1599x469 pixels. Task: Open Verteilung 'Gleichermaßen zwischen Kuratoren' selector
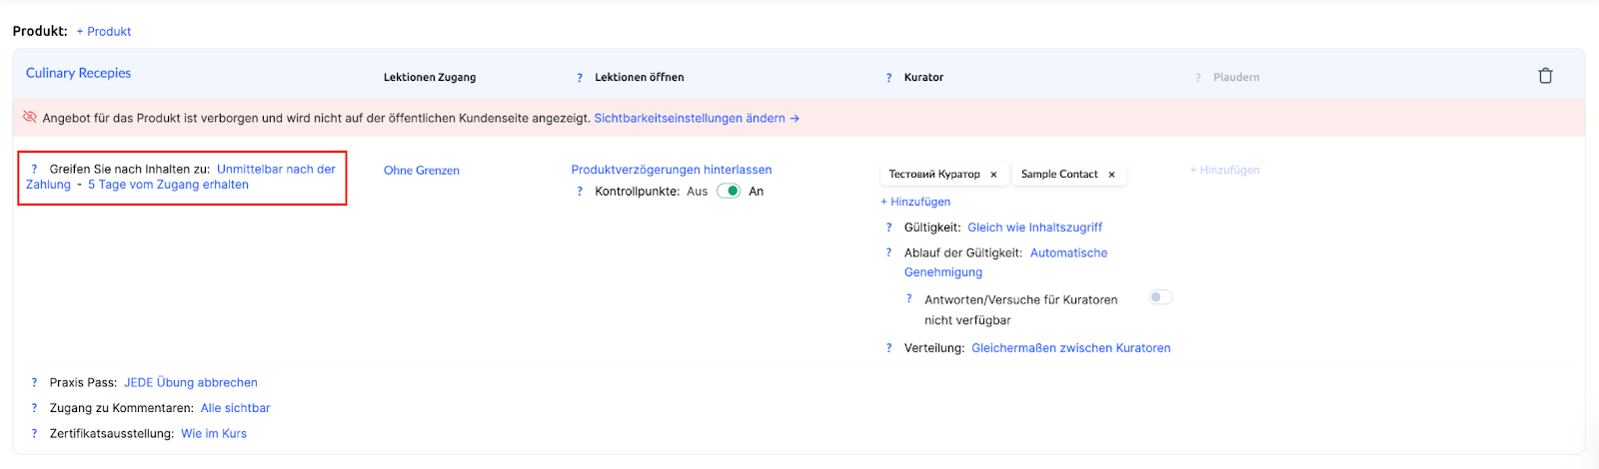click(x=1070, y=348)
